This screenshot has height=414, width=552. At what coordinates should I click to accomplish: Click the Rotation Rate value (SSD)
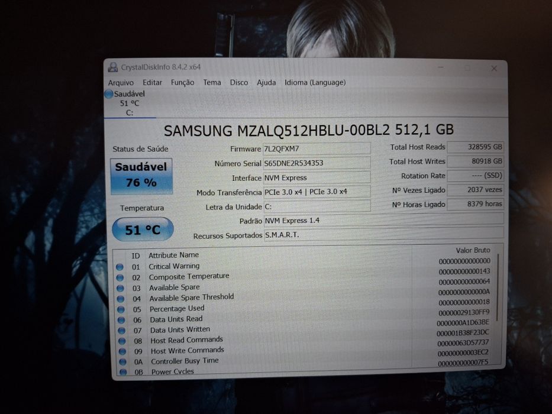tap(475, 176)
